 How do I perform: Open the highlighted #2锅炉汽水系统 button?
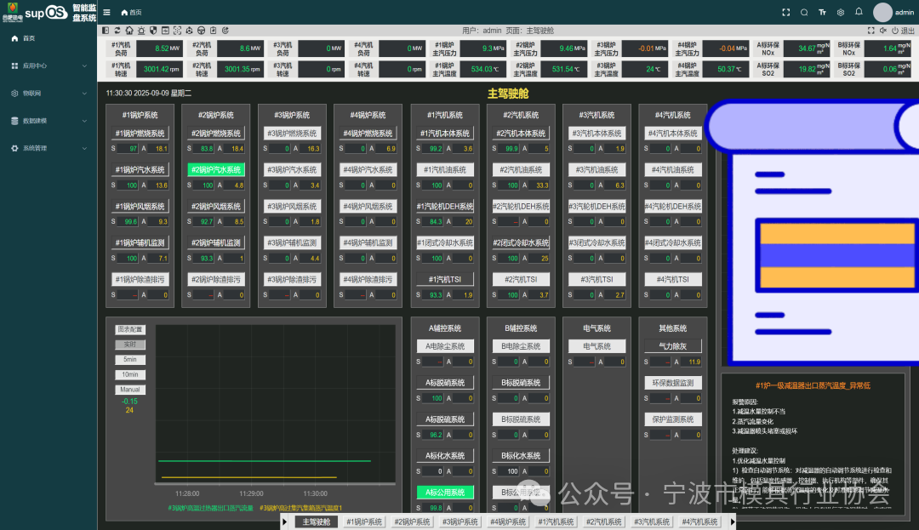pos(215,170)
